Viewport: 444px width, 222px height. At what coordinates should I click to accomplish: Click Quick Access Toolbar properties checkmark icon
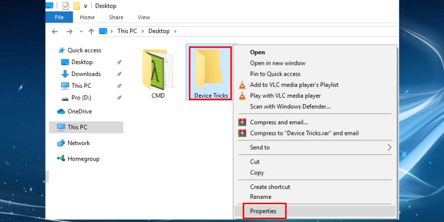point(65,6)
